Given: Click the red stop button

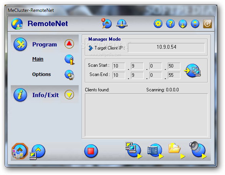Looking at the screenshot, I should click(91, 151).
